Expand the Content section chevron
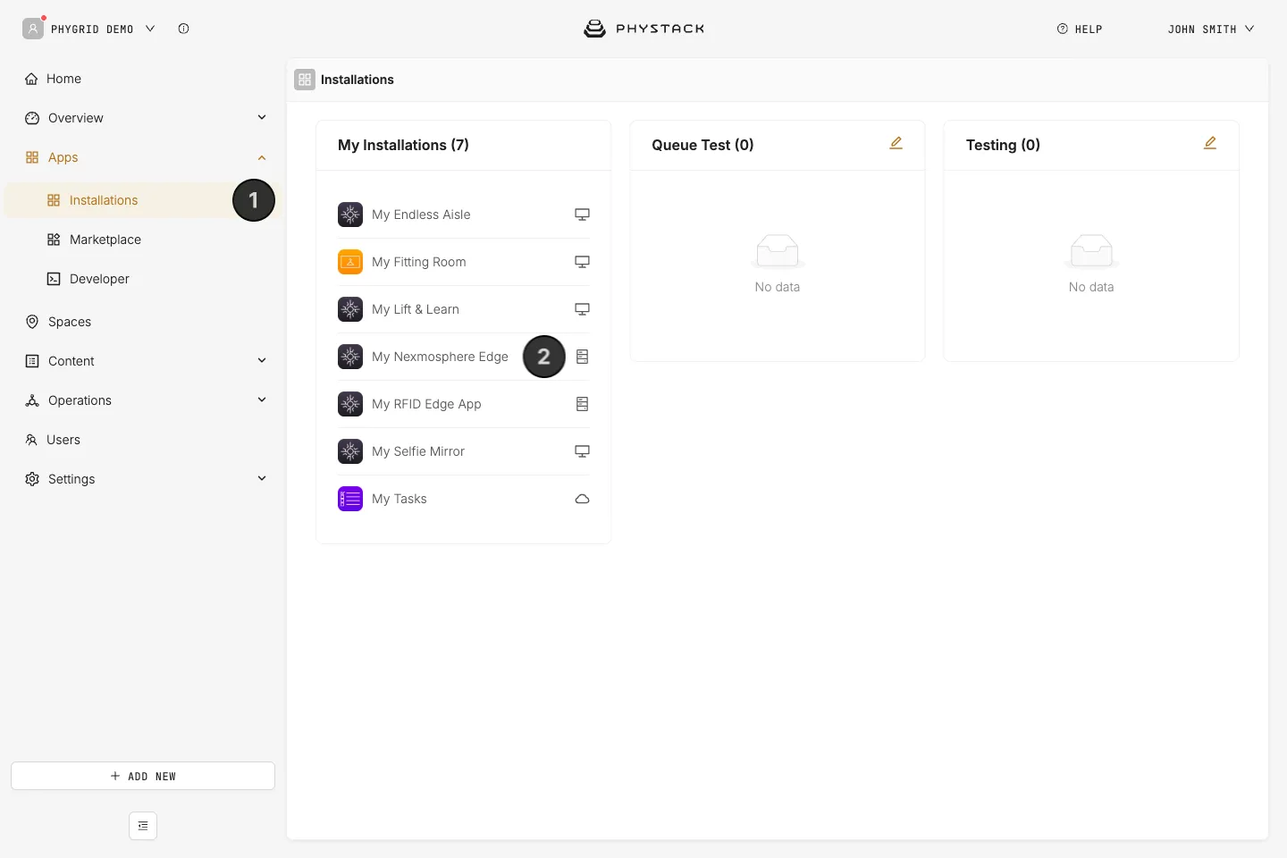This screenshot has width=1287, height=858. coord(262,360)
